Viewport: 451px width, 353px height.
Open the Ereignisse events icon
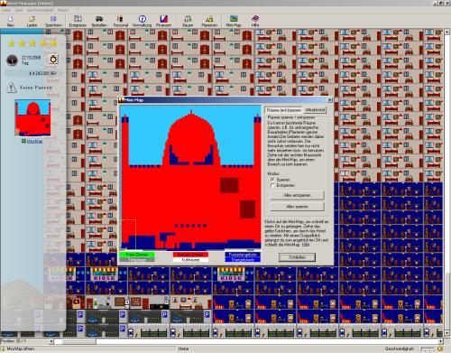coord(78,21)
